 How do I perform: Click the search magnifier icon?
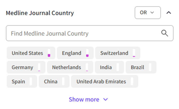[x=165, y=33]
